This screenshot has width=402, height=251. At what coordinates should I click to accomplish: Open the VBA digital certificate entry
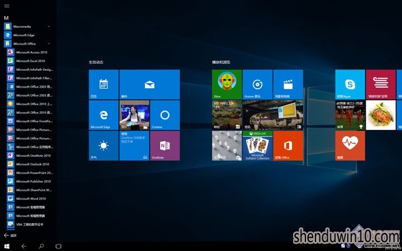(x=30, y=224)
